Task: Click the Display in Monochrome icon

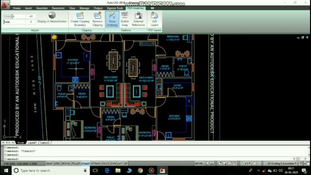Action: 52,15
